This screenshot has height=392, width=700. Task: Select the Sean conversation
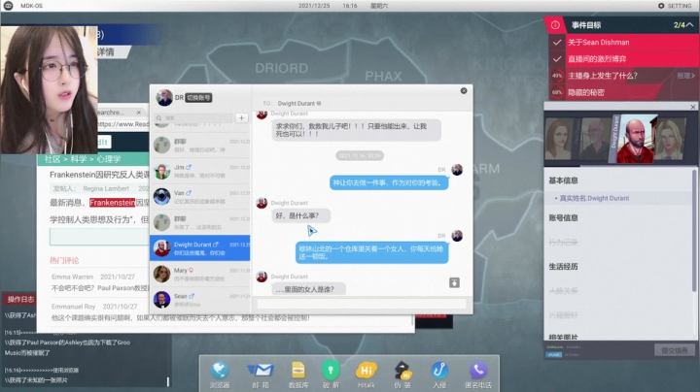(x=200, y=300)
